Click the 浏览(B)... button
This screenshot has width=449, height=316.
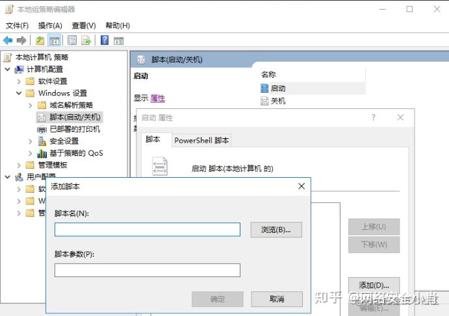(x=276, y=230)
